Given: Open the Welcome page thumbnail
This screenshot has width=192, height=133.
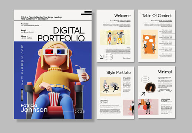Looking at the screenshot, I should tap(115, 36).
